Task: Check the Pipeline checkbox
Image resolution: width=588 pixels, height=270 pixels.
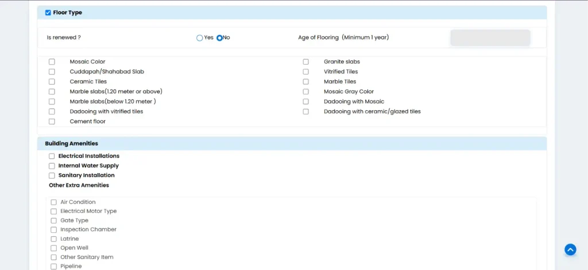Action: pyautogui.click(x=53, y=266)
